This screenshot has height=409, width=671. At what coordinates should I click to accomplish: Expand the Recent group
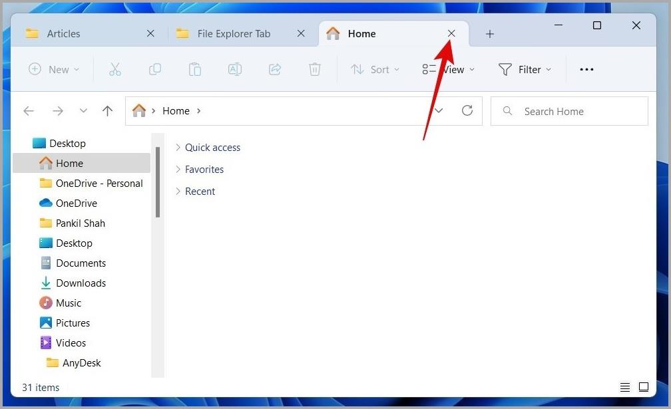pyautogui.click(x=178, y=191)
